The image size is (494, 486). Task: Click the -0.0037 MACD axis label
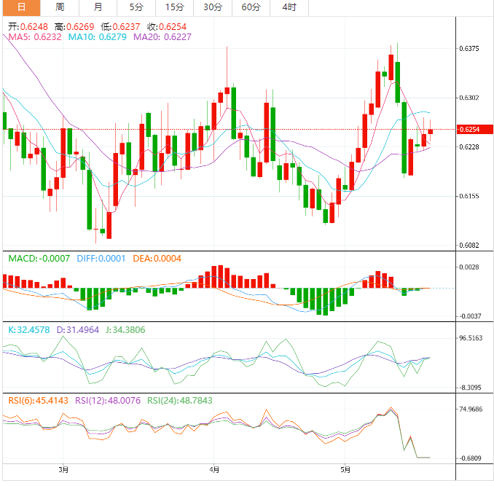coord(469,316)
